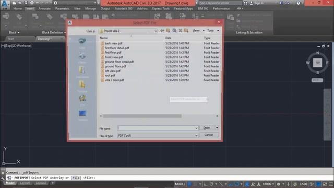Open the Output ribbon tab
This screenshot has height=188, width=334.
coord(105,8)
